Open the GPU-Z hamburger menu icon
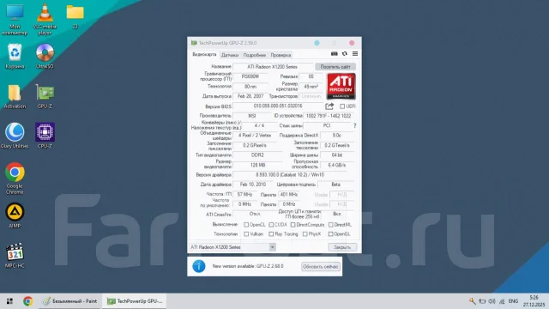The image size is (549, 309). pos(355,53)
